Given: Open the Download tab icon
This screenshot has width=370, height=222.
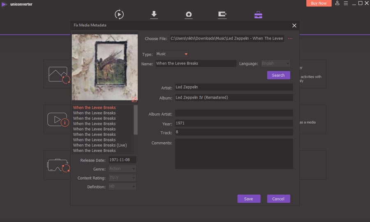Looking at the screenshot, I should pos(154,15).
